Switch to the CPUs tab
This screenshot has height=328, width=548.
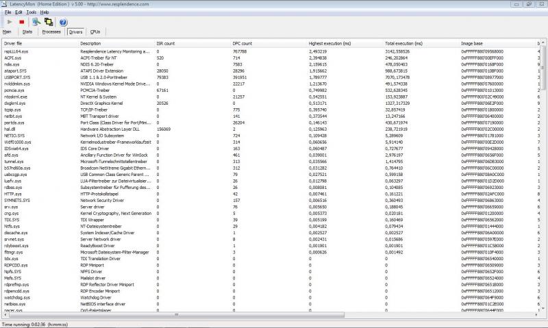(x=95, y=31)
